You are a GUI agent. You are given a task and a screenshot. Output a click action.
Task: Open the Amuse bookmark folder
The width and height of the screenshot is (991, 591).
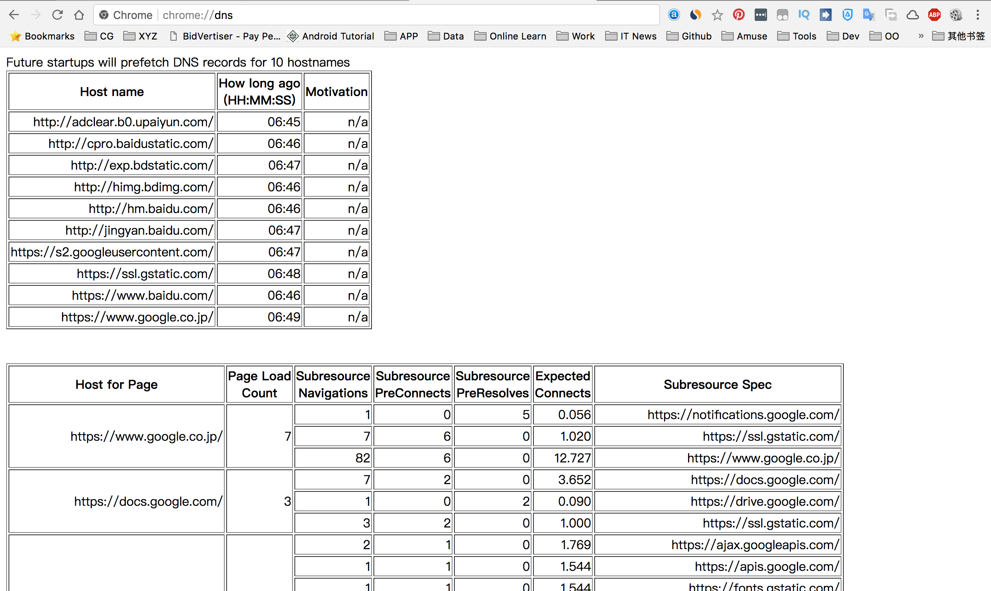[x=745, y=36]
